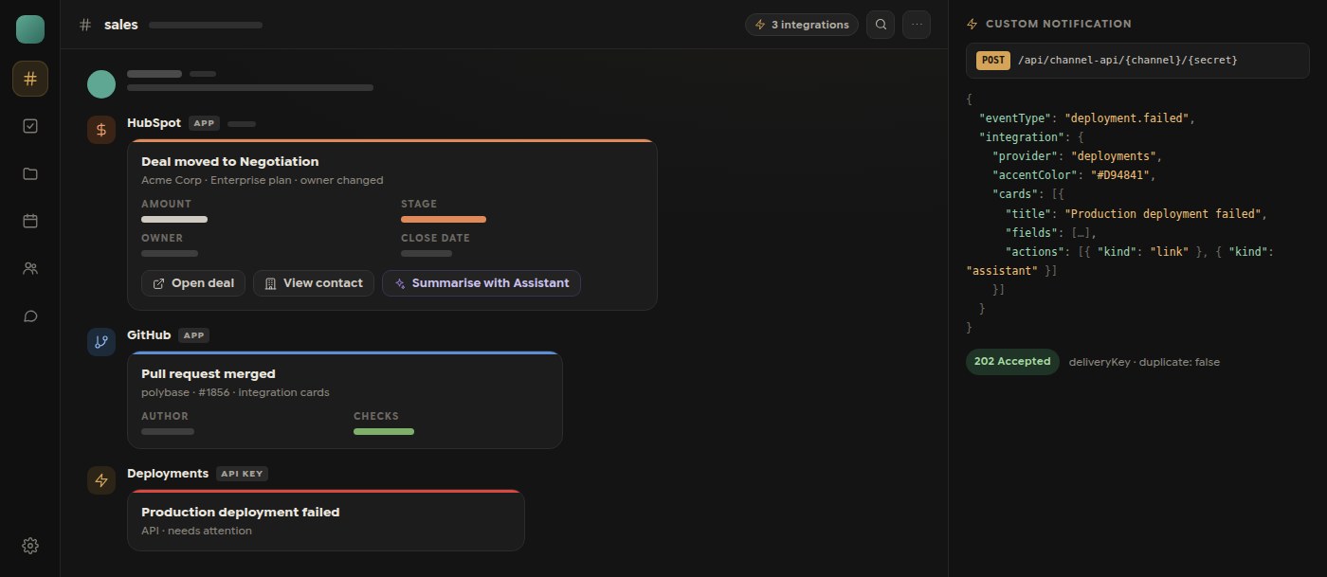Click the STAGE field label

pos(419,204)
